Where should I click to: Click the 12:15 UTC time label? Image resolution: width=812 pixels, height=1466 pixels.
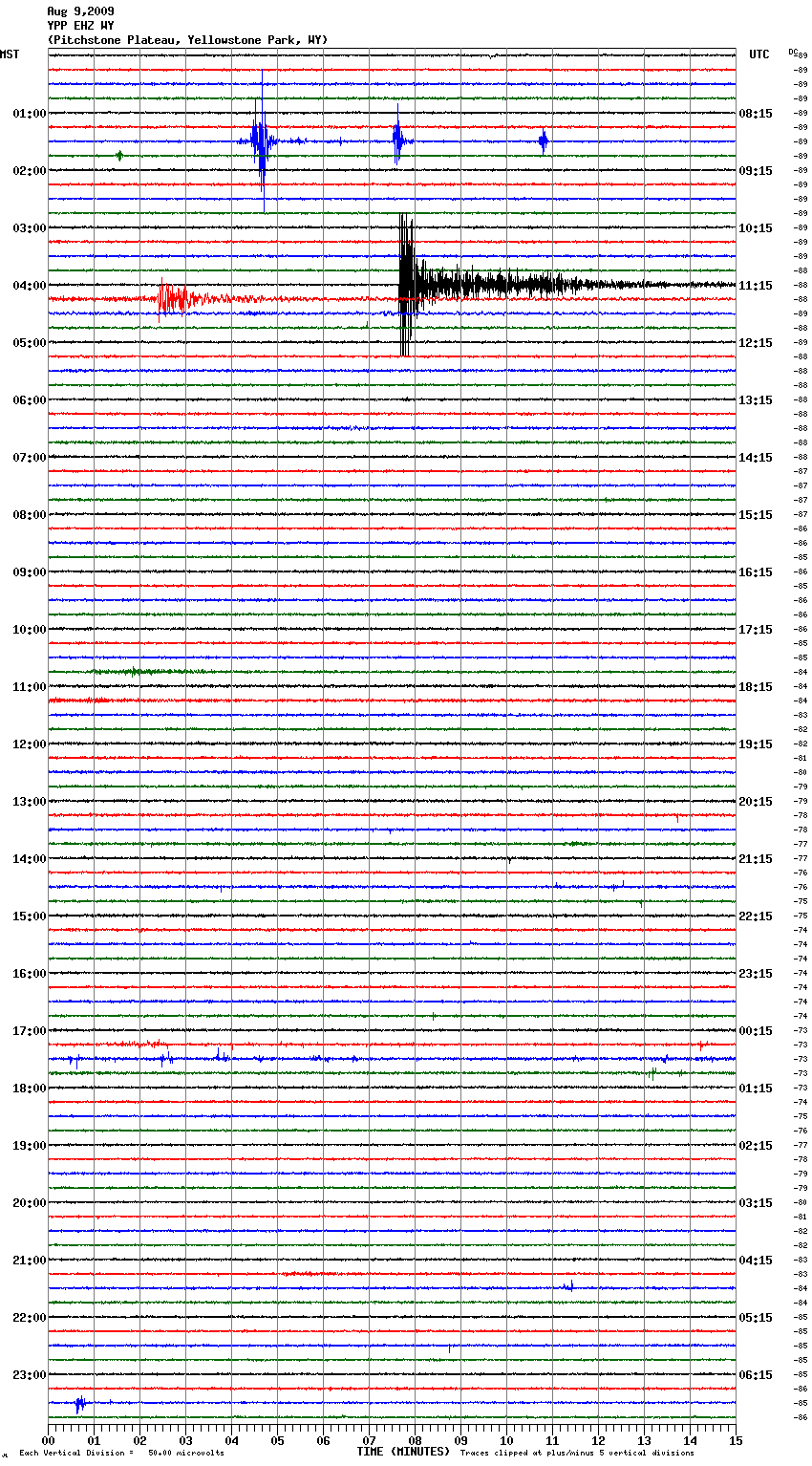(756, 342)
